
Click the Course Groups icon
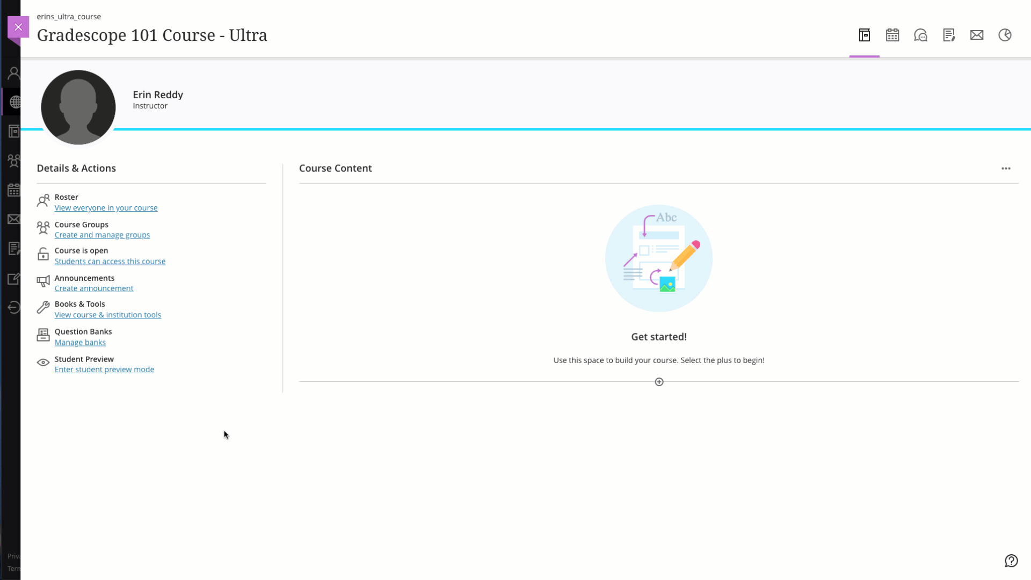43,228
